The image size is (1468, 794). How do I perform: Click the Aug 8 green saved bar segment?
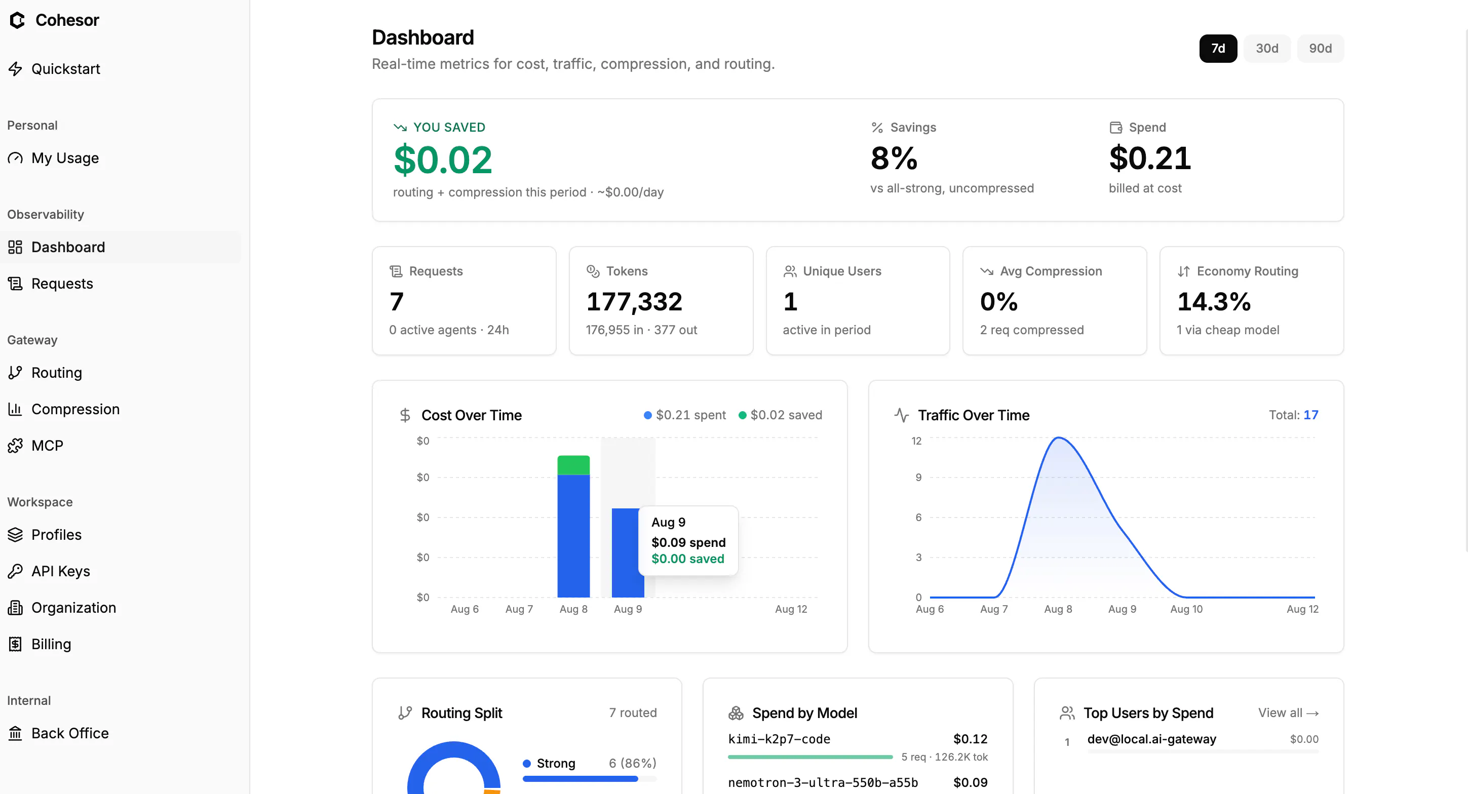click(x=573, y=465)
